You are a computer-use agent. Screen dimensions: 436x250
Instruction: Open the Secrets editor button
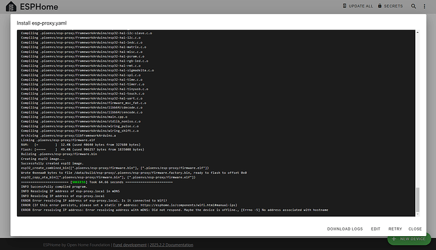[391, 6]
